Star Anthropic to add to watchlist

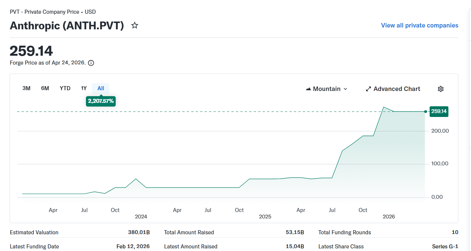135,26
